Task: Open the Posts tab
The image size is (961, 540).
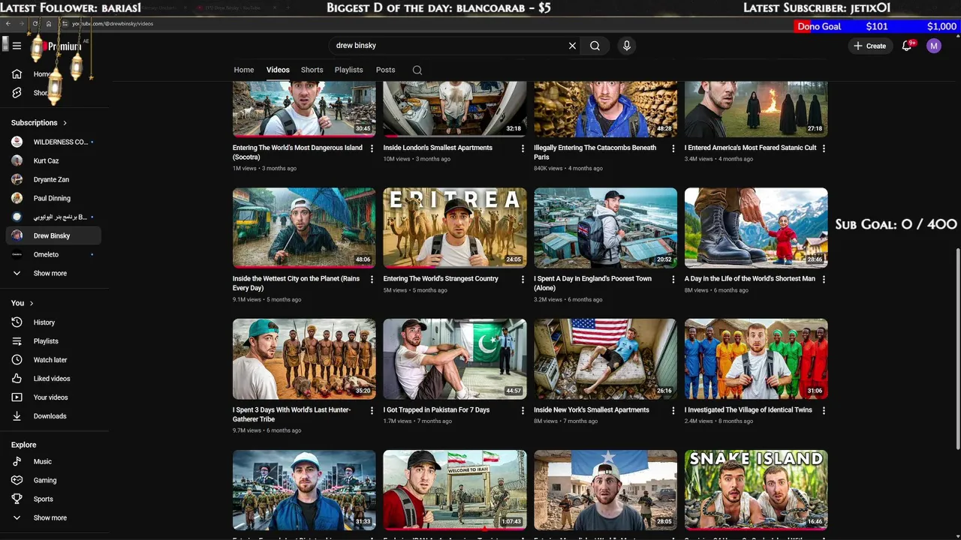Action: [385, 70]
